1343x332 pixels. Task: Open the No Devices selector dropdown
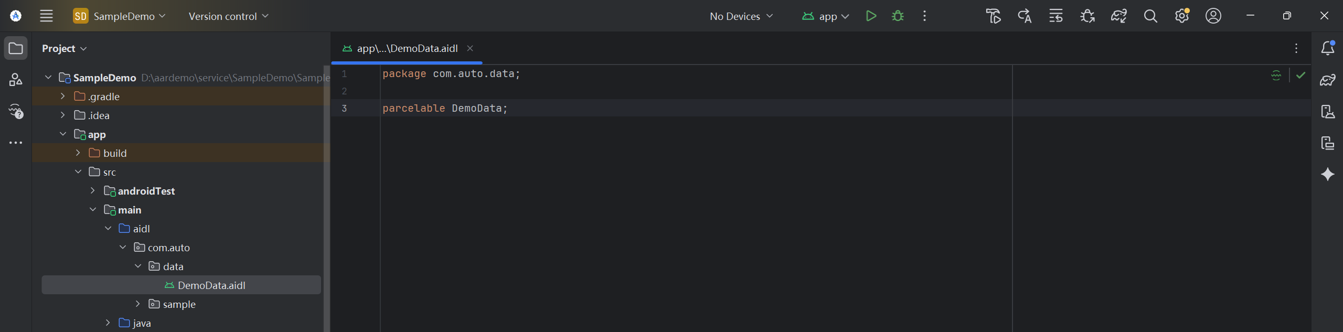point(741,16)
